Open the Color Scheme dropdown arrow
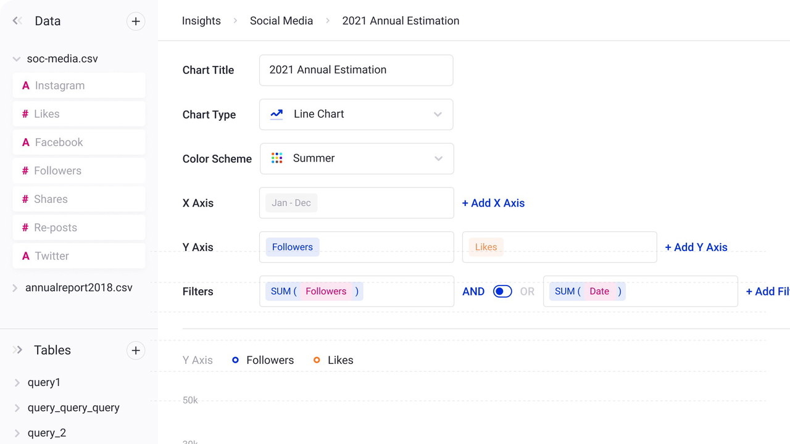Viewport: 790px width, 444px height. pyautogui.click(x=438, y=158)
